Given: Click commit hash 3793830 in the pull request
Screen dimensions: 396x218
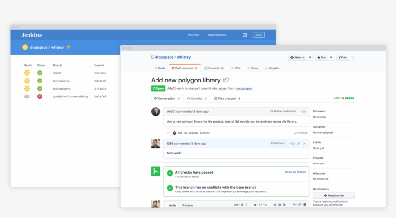Looking at the screenshot, I should (302, 133).
